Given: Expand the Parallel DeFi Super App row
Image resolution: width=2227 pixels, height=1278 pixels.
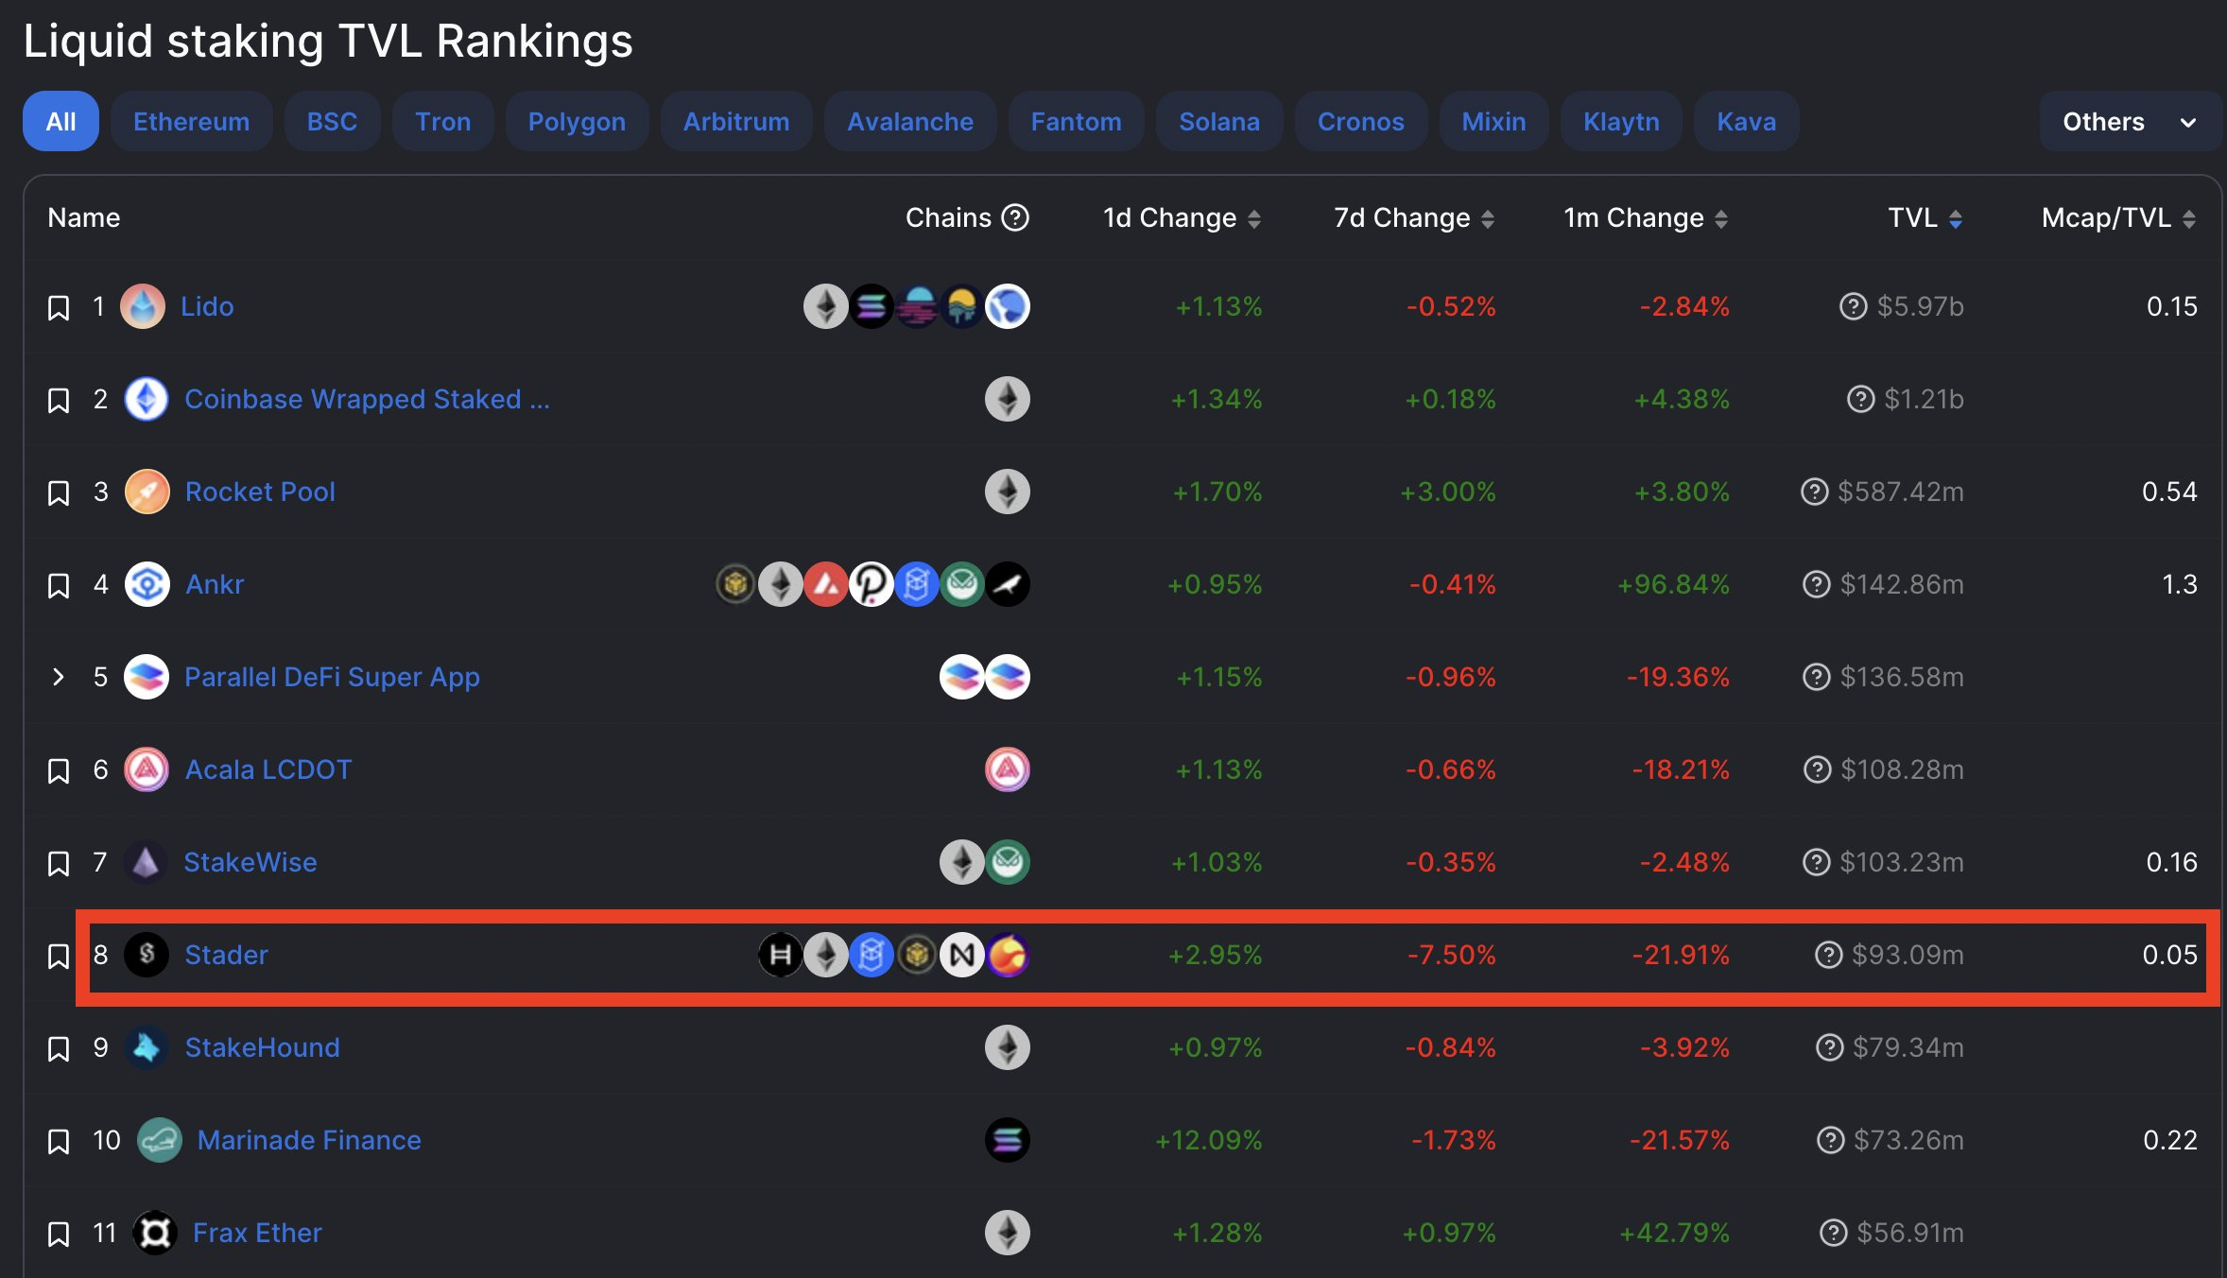Looking at the screenshot, I should [59, 677].
